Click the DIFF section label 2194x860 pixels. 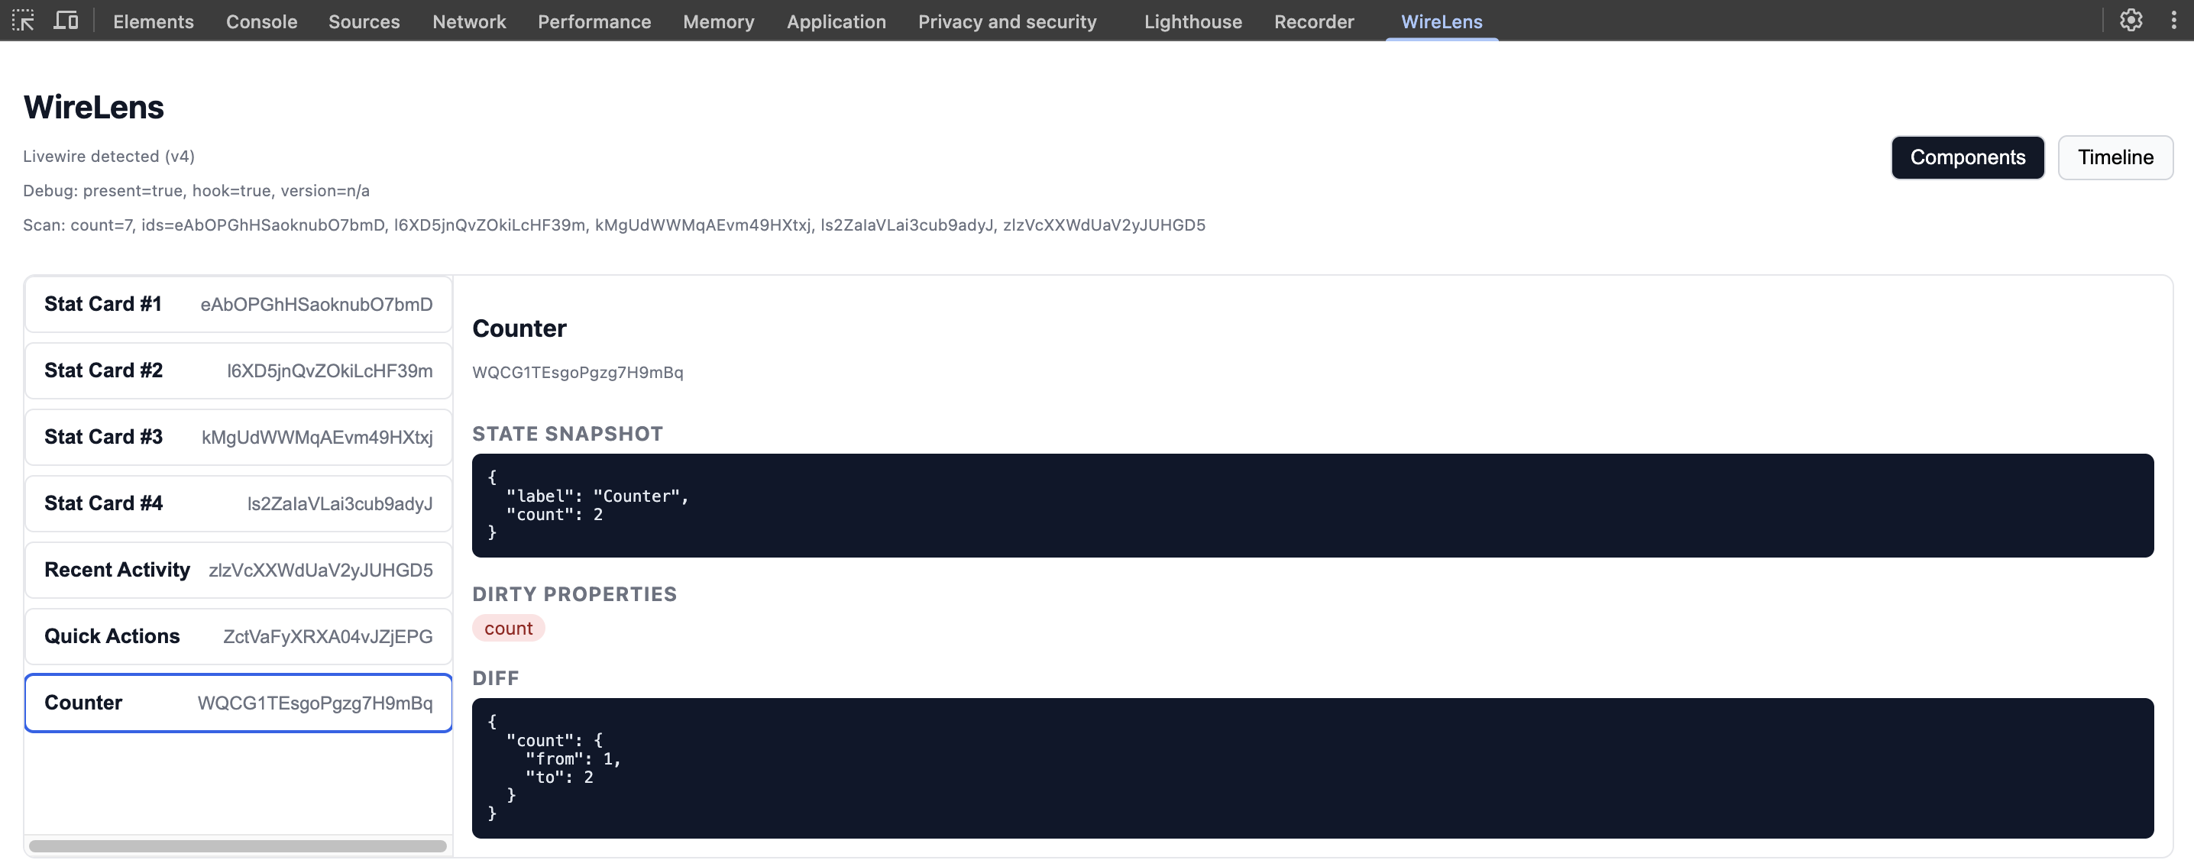tap(496, 679)
